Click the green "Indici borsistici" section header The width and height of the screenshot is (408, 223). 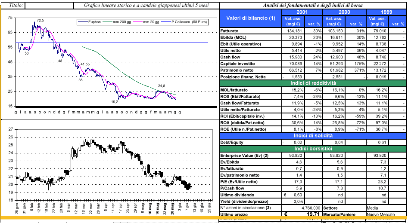[x=313, y=149]
